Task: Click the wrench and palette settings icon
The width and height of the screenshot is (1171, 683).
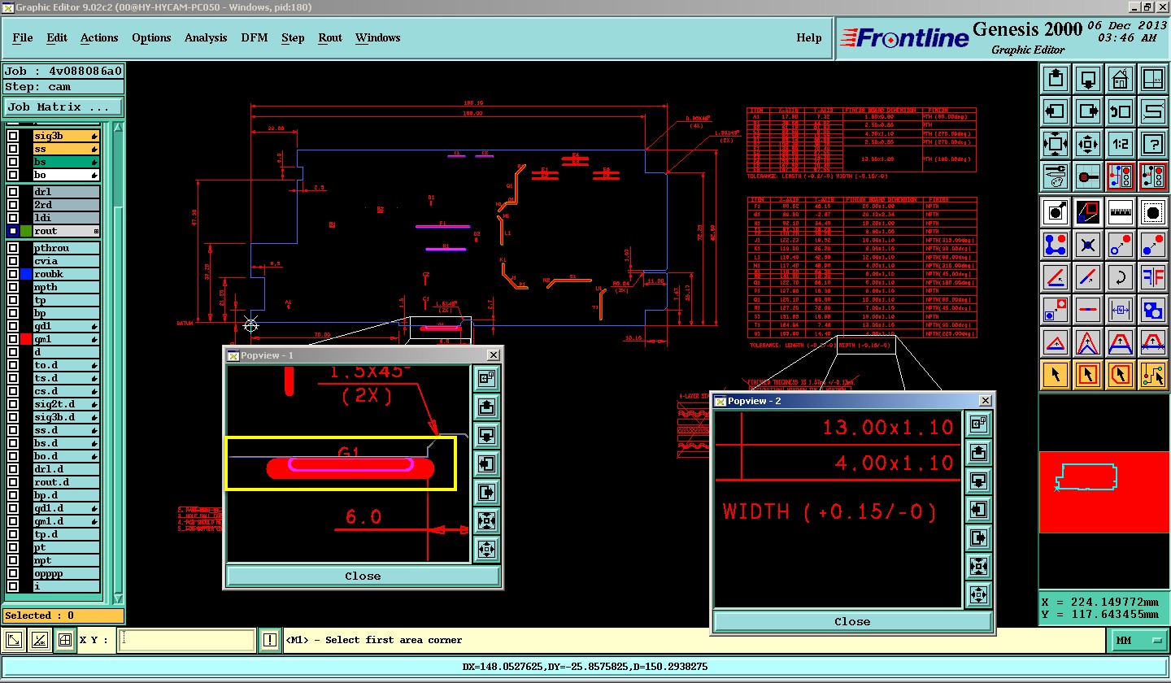Action: (x=1056, y=176)
